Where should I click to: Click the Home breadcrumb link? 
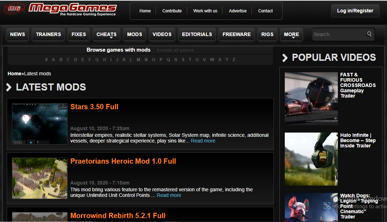pos(14,73)
